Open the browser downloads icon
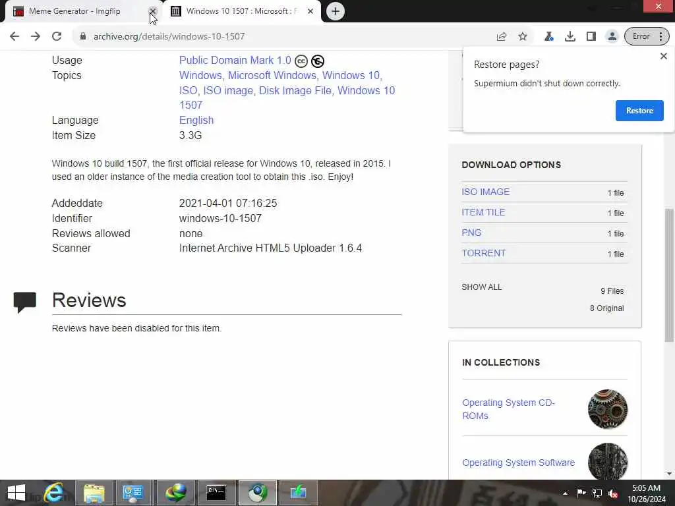Viewport: 675px width, 506px height. [x=570, y=37]
